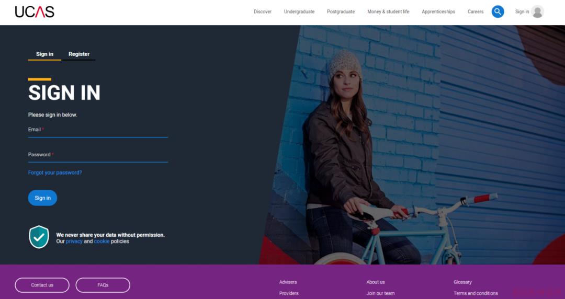Open the Undergraduate menu
Viewport: 565px width, 299px height.
pos(299,11)
